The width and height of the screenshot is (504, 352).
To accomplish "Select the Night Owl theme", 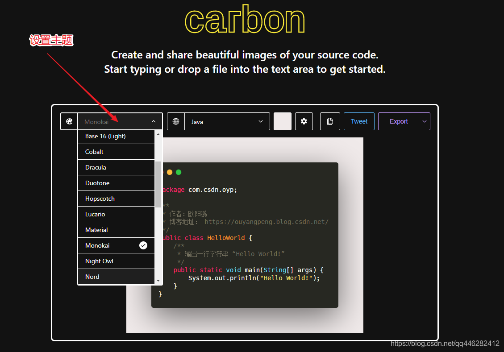I will pyautogui.click(x=117, y=261).
